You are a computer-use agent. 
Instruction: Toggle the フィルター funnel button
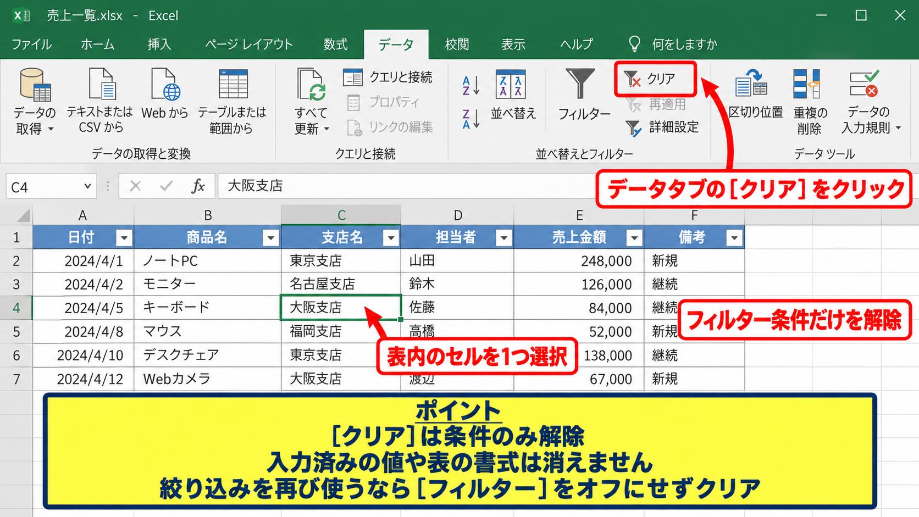[584, 94]
